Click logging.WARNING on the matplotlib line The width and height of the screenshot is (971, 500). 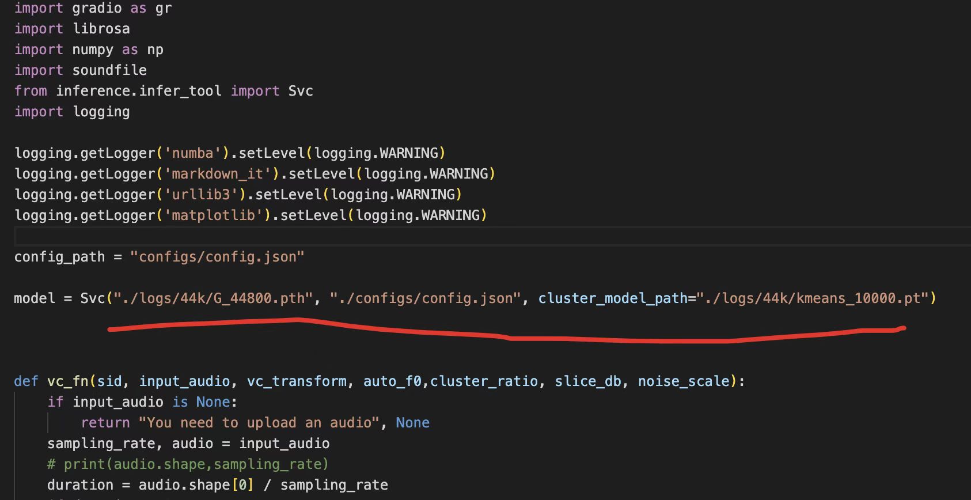coord(418,215)
